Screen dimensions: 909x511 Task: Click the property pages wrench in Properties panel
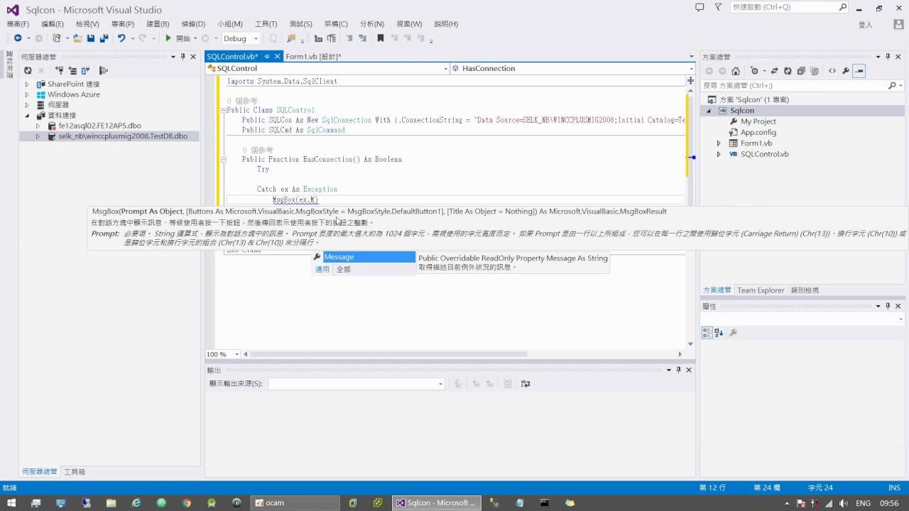pyautogui.click(x=734, y=332)
